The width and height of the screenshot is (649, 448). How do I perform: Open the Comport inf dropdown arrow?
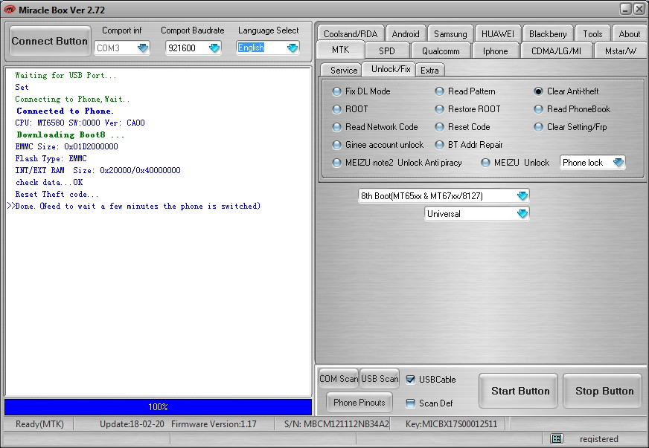143,48
